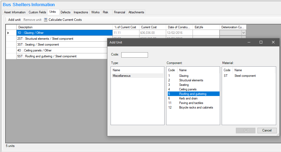Open the Attachments tab
The width and height of the screenshot is (281, 152).
pyautogui.click(x=136, y=12)
